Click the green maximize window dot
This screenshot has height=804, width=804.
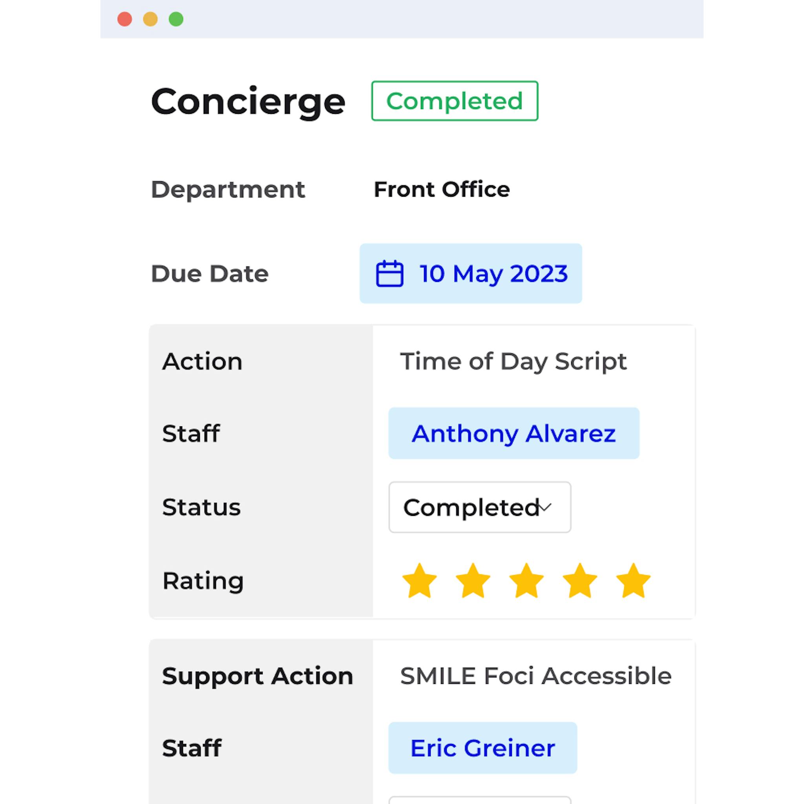[x=176, y=19]
